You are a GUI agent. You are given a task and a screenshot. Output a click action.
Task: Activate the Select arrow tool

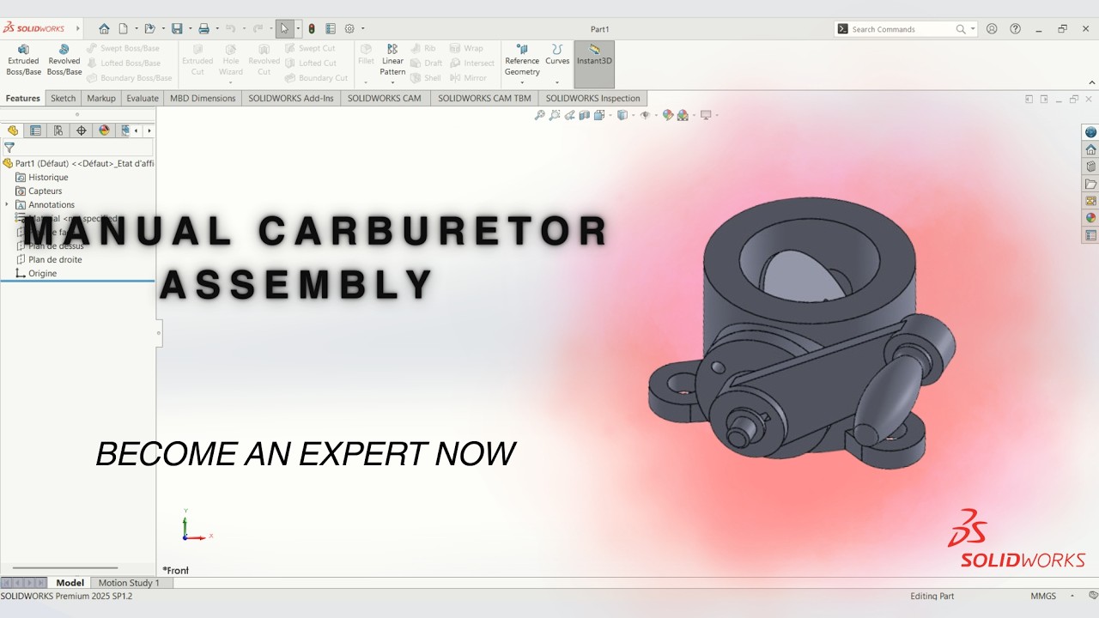coord(284,28)
